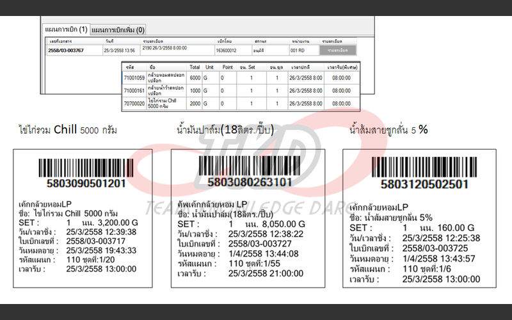Click requisition number 2558/03-003717 on the label
This screenshot has height=320, width=512.
tap(95, 241)
